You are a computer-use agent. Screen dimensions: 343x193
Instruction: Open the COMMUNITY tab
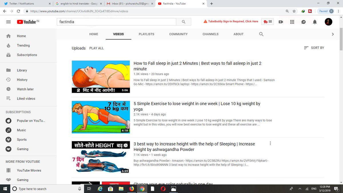tap(178, 34)
